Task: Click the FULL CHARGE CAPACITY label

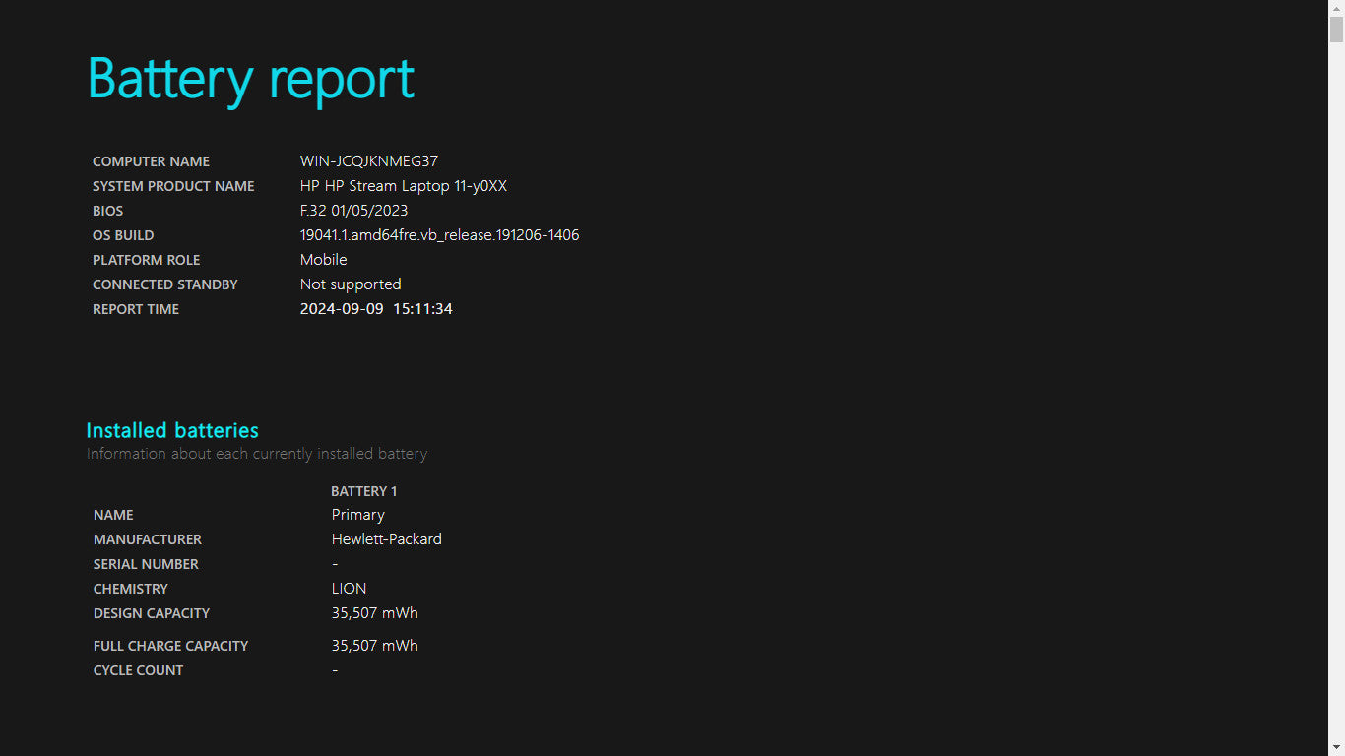Action: [170, 646]
